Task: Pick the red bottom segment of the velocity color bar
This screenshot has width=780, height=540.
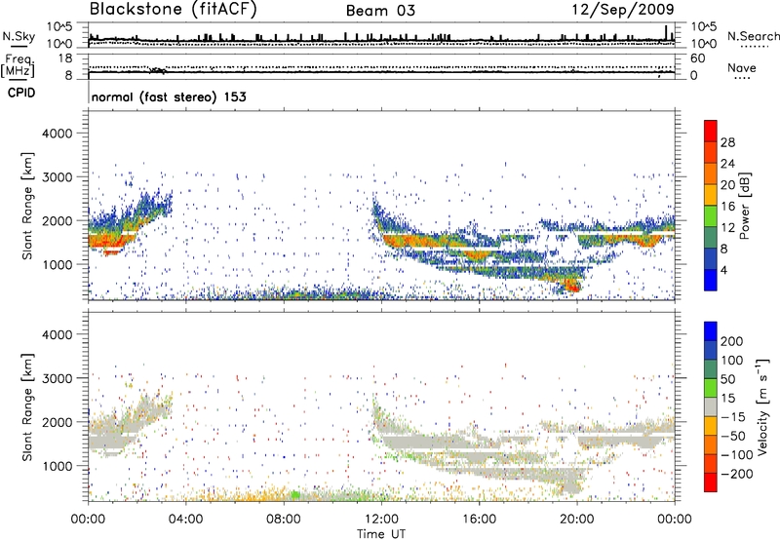Action: coord(711,482)
